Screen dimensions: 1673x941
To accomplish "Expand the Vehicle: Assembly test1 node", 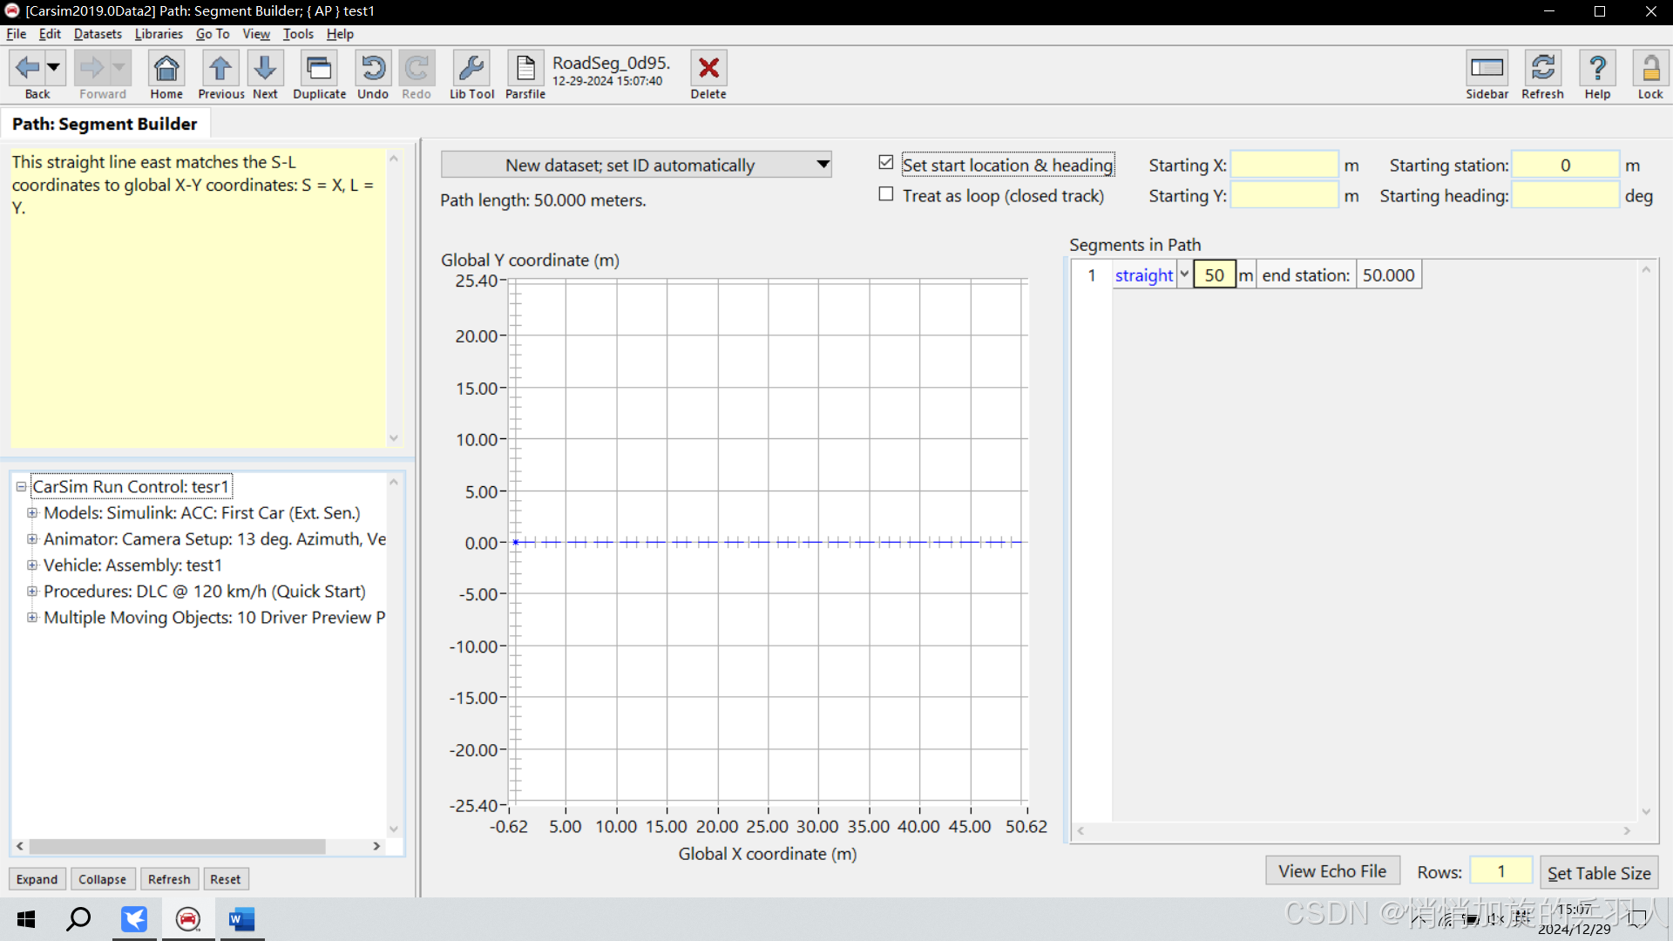I will coord(32,565).
